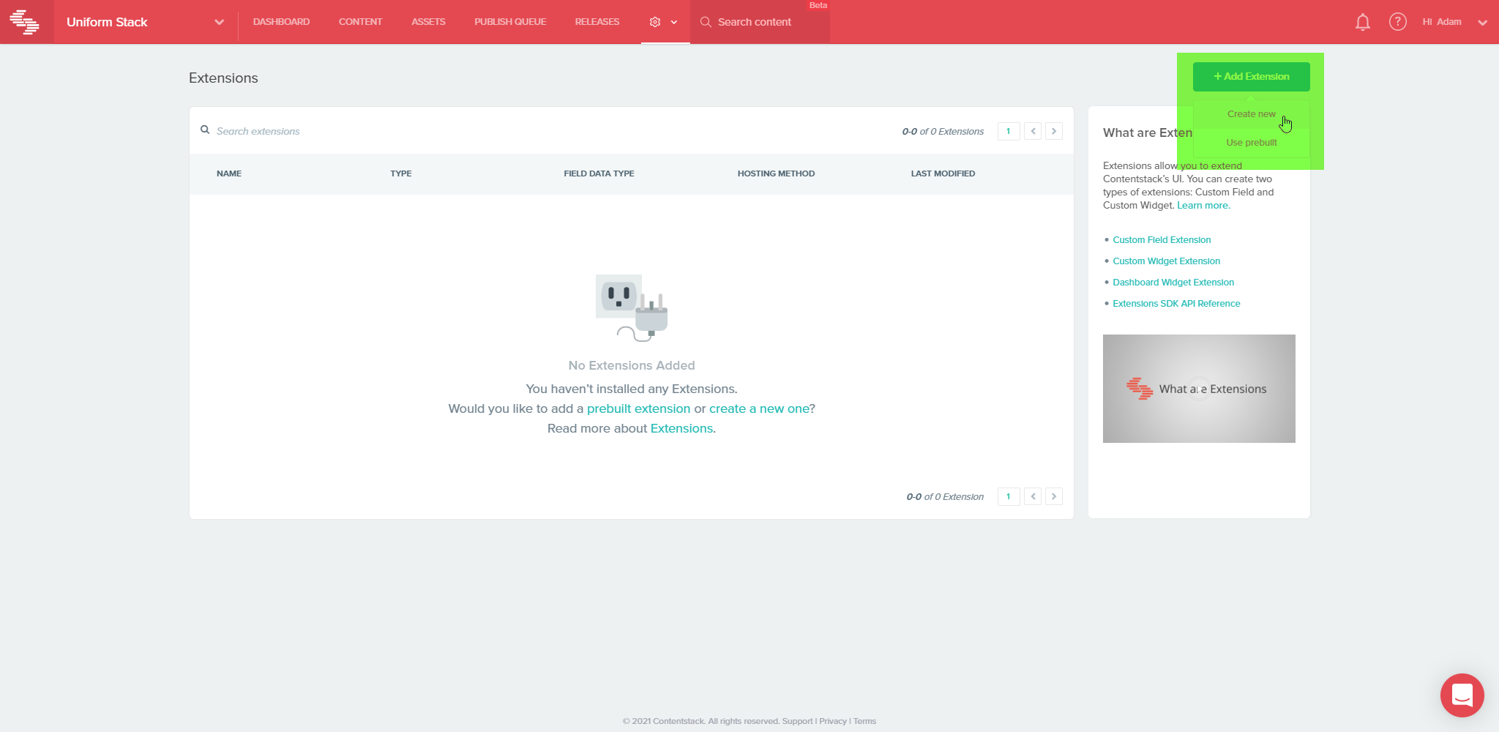This screenshot has width=1499, height=732.
Task: Click the search icon for extensions
Action: 205,130
